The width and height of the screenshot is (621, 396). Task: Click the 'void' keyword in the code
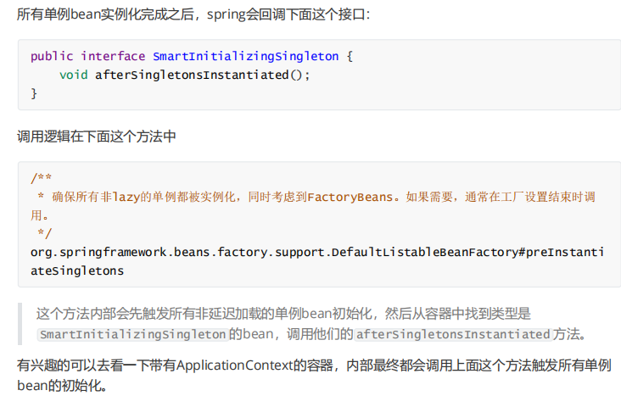tap(73, 75)
